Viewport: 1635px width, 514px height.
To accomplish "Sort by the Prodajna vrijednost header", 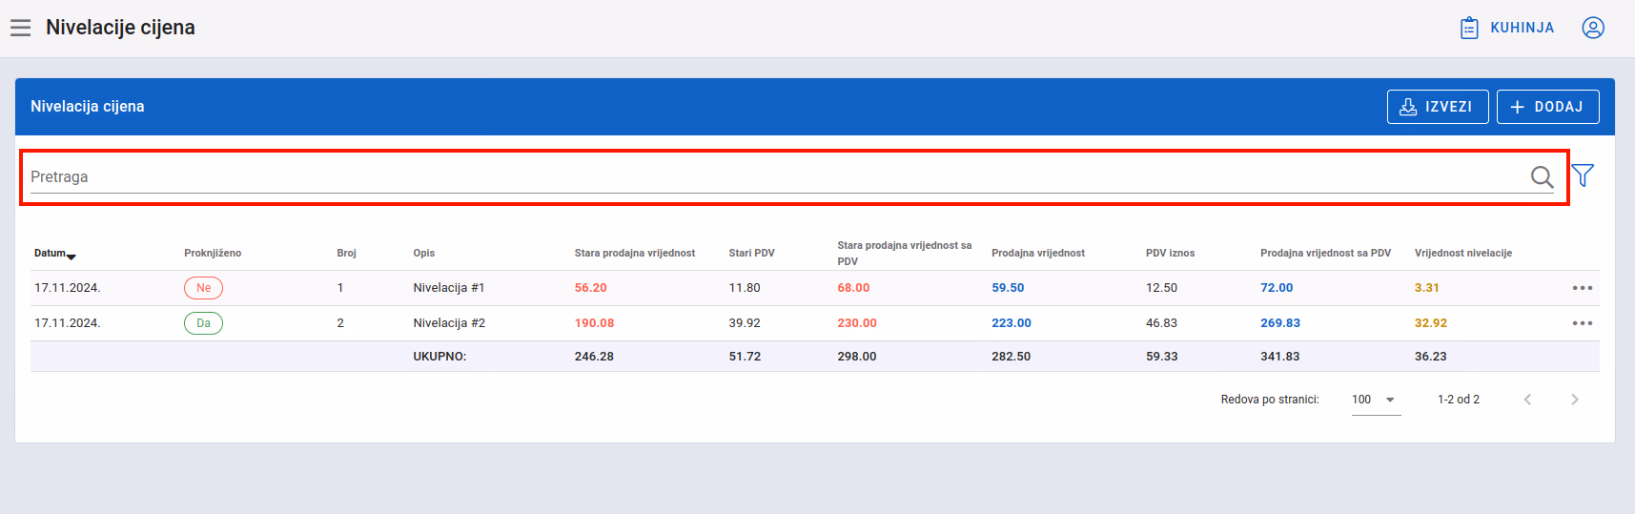I will (1037, 254).
